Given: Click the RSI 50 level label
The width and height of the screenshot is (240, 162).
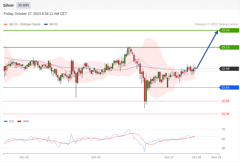Looking at the screenshot, I should coord(223,139).
